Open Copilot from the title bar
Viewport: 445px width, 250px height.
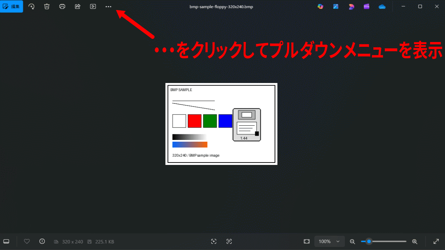(320, 6)
